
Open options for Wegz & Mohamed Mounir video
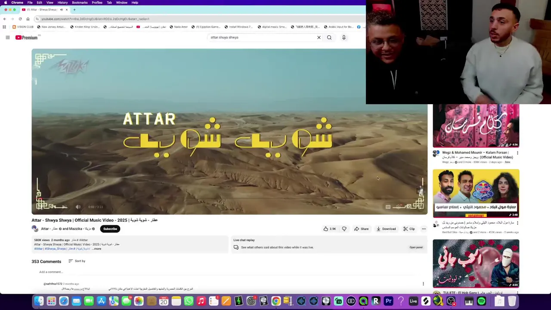pos(517,153)
